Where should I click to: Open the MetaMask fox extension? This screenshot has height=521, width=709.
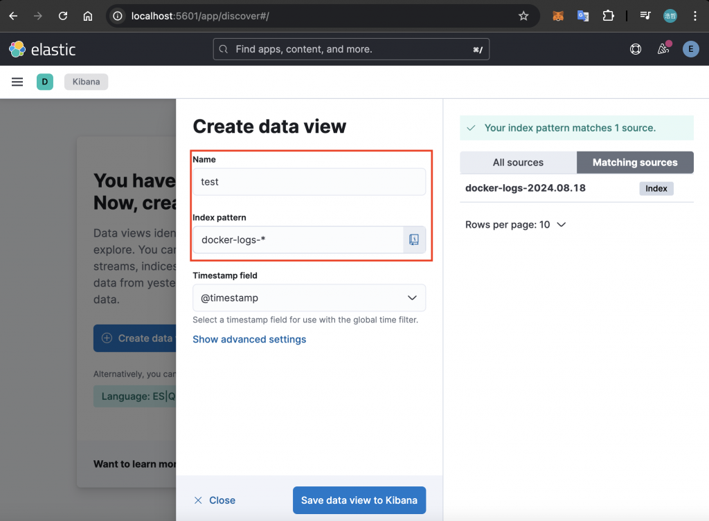[558, 17]
